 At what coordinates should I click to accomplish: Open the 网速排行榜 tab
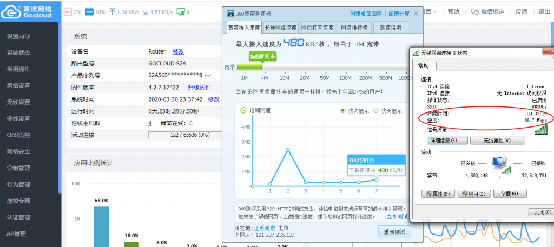point(353,28)
